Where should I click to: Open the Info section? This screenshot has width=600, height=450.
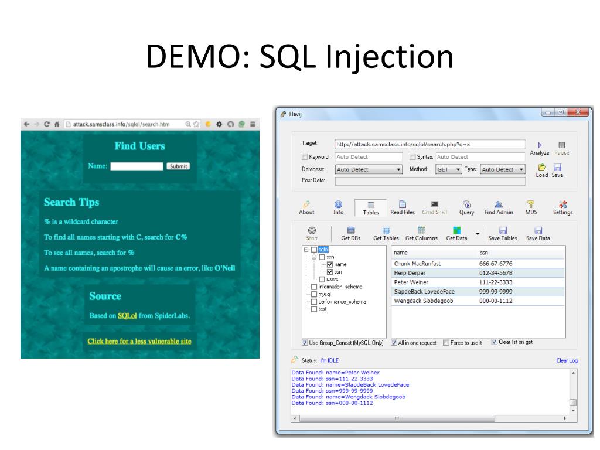[x=338, y=208]
